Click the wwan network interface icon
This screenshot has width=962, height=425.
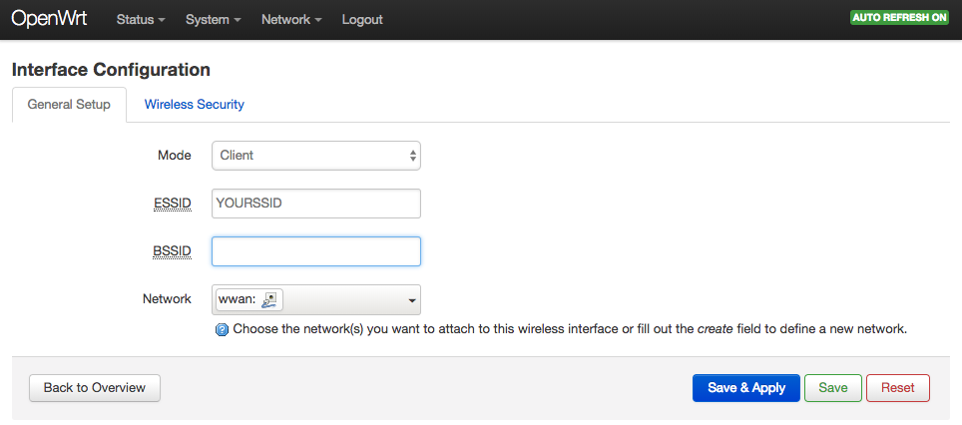(x=269, y=300)
